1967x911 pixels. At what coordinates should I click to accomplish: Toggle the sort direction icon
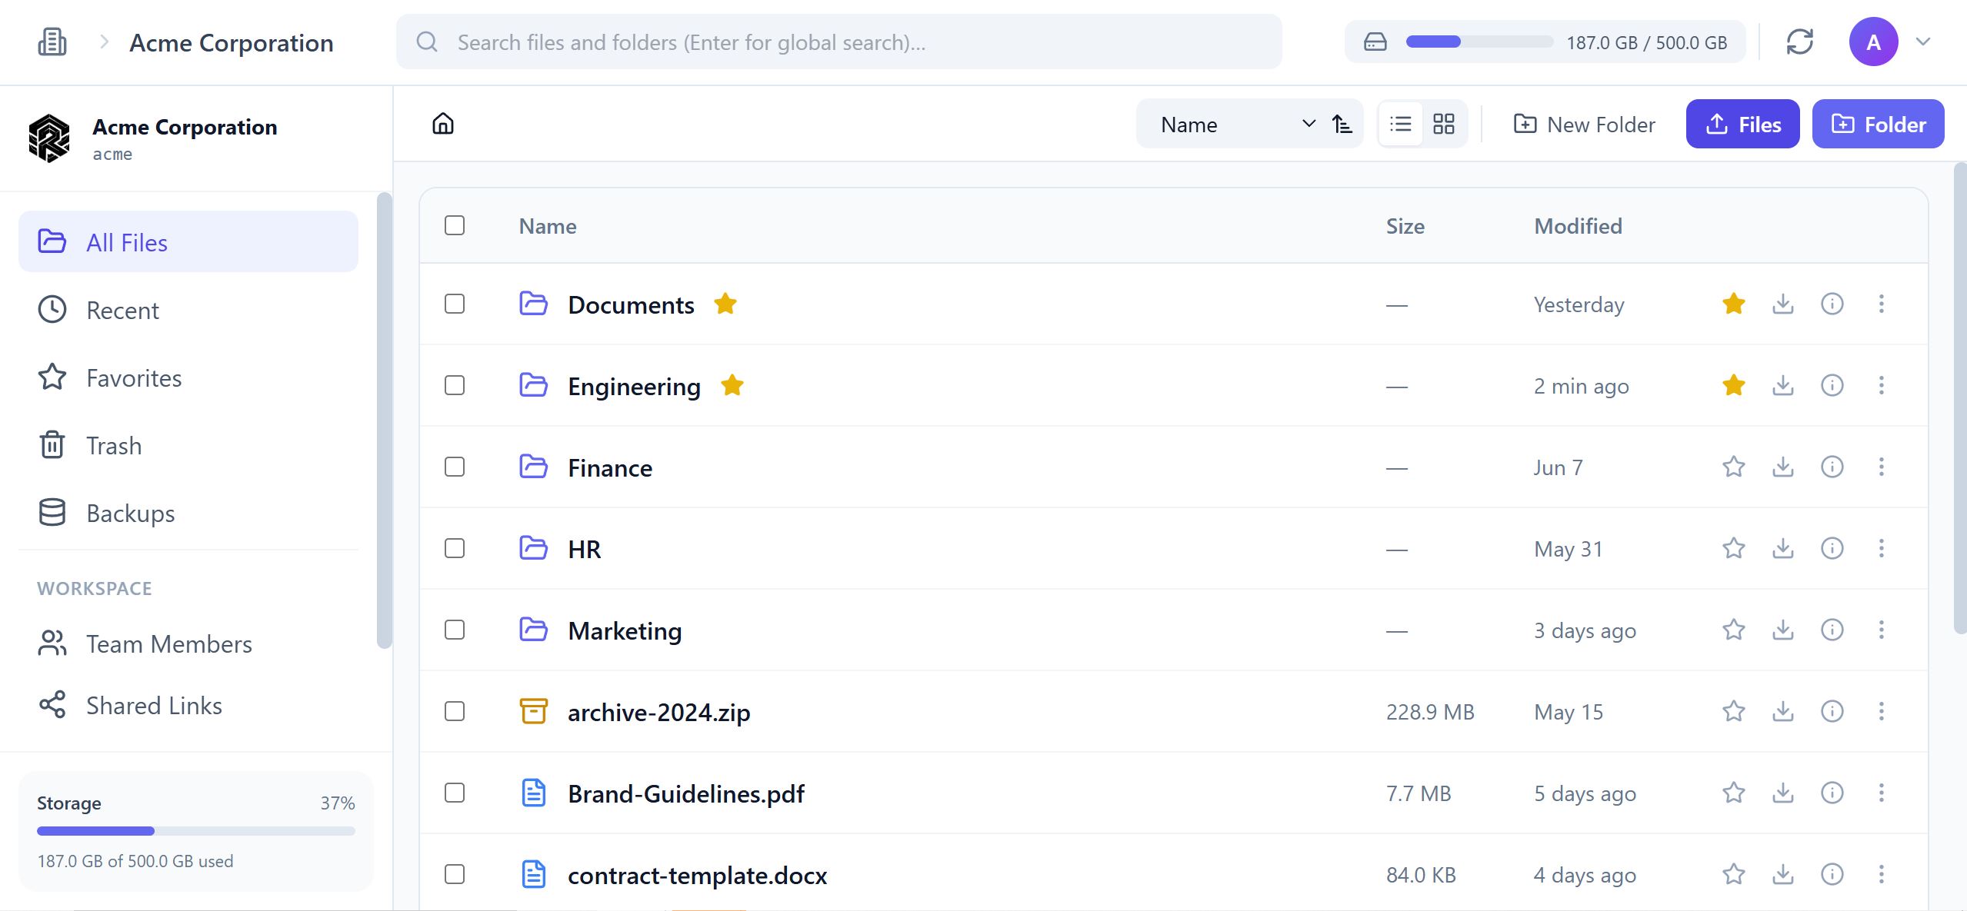[1342, 124]
